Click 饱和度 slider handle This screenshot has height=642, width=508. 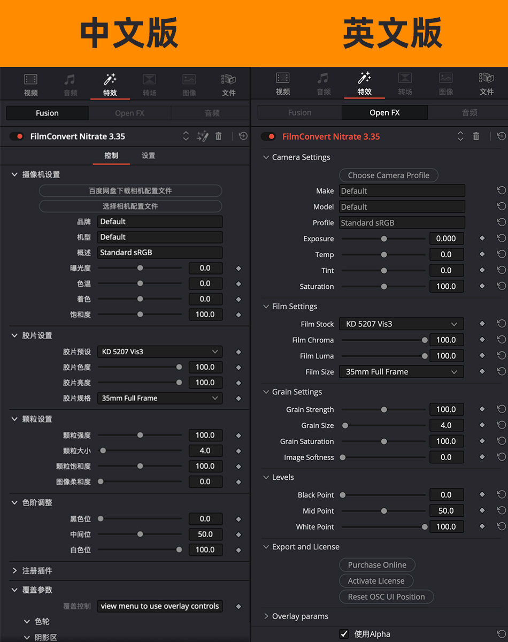(140, 315)
